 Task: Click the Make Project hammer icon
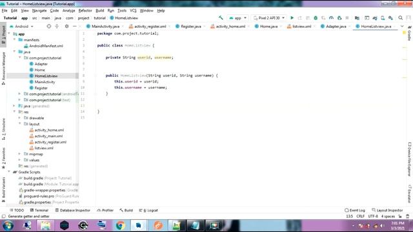point(221,18)
